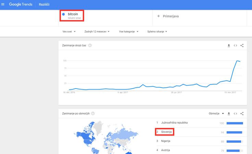Screen dimensions: 252x154
Task: Download the interest over time chart
Action: tap(229, 46)
